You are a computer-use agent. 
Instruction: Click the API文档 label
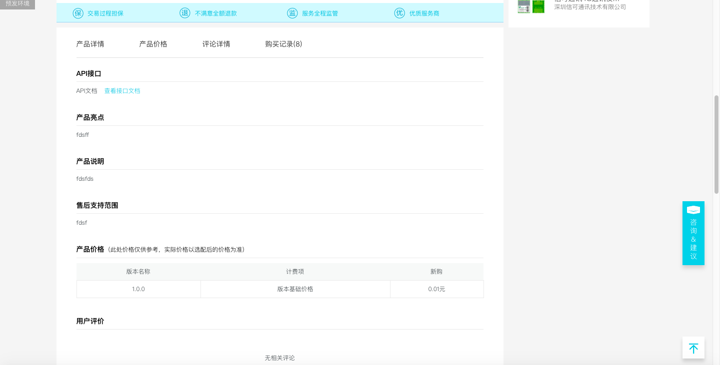tap(87, 91)
